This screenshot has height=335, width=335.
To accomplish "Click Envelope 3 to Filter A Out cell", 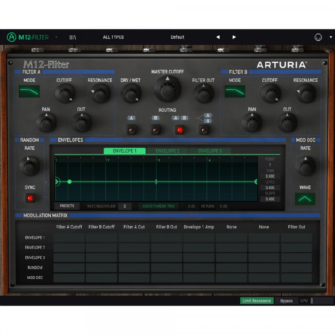I will 134,258.
